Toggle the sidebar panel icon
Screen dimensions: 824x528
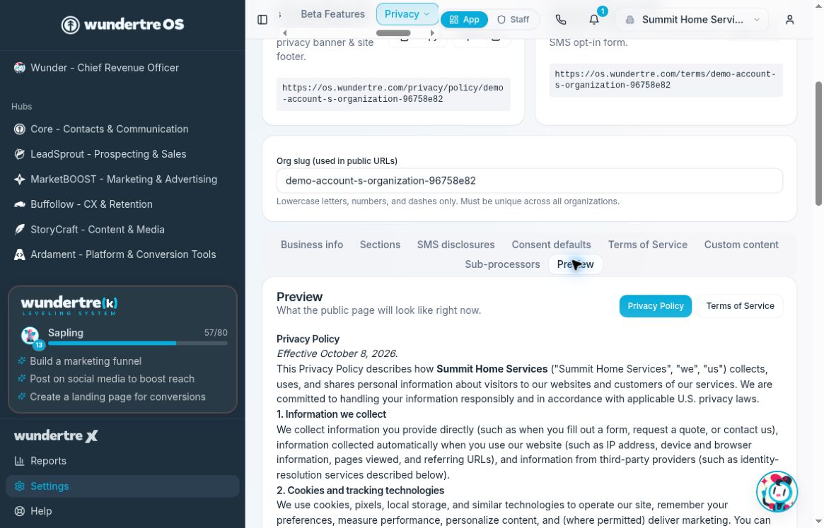[262, 20]
